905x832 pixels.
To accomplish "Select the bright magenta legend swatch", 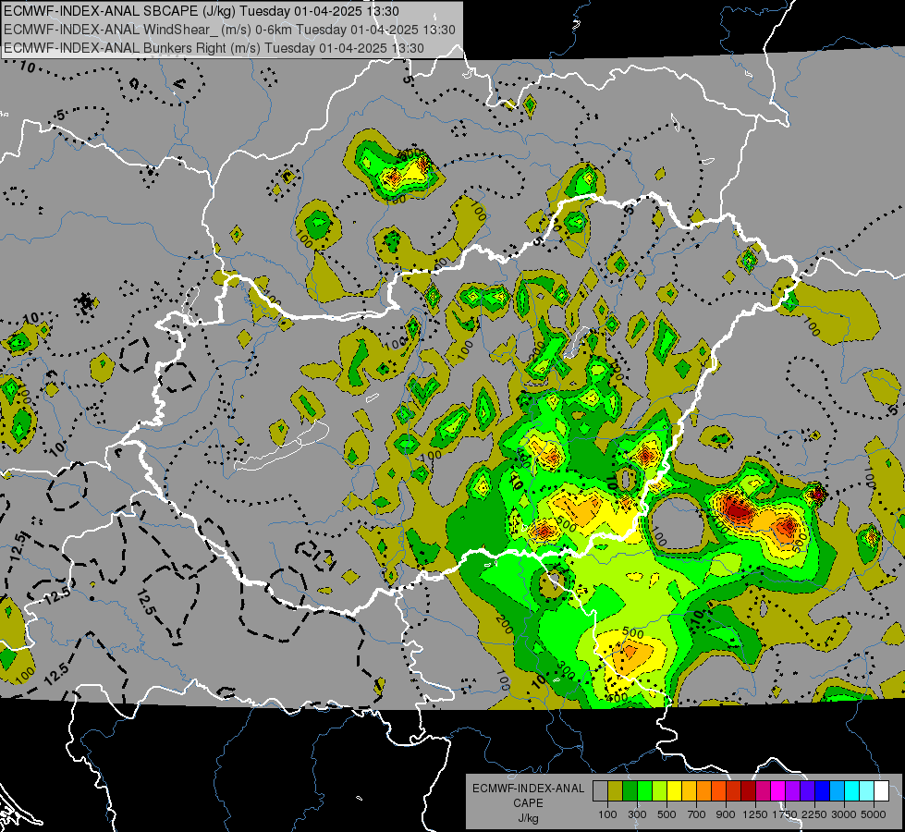I will pos(777,791).
